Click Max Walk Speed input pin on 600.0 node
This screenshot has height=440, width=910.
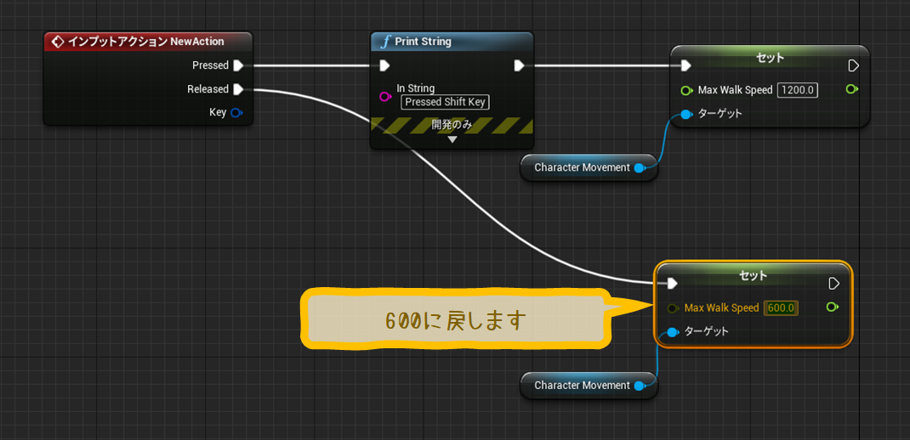pos(674,307)
